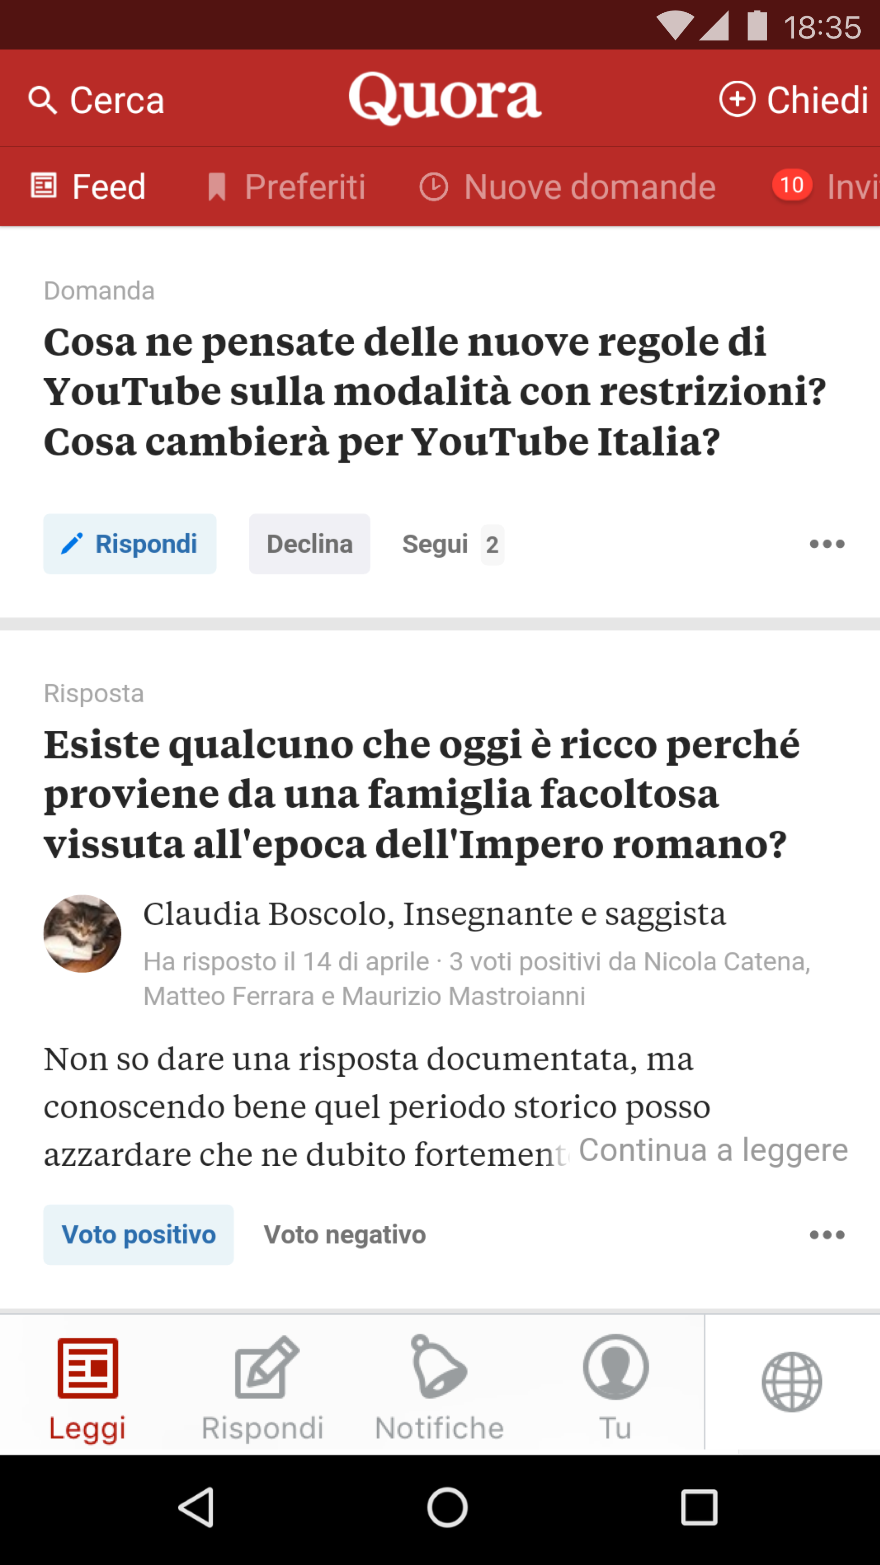Open the three-dot menu for the YouTube question
880x1565 pixels.
pos(826,544)
